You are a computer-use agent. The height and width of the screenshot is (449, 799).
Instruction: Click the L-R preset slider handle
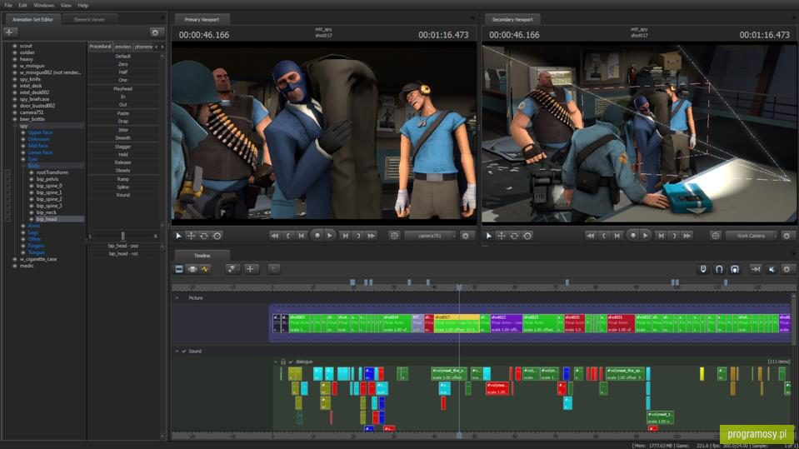(122, 236)
